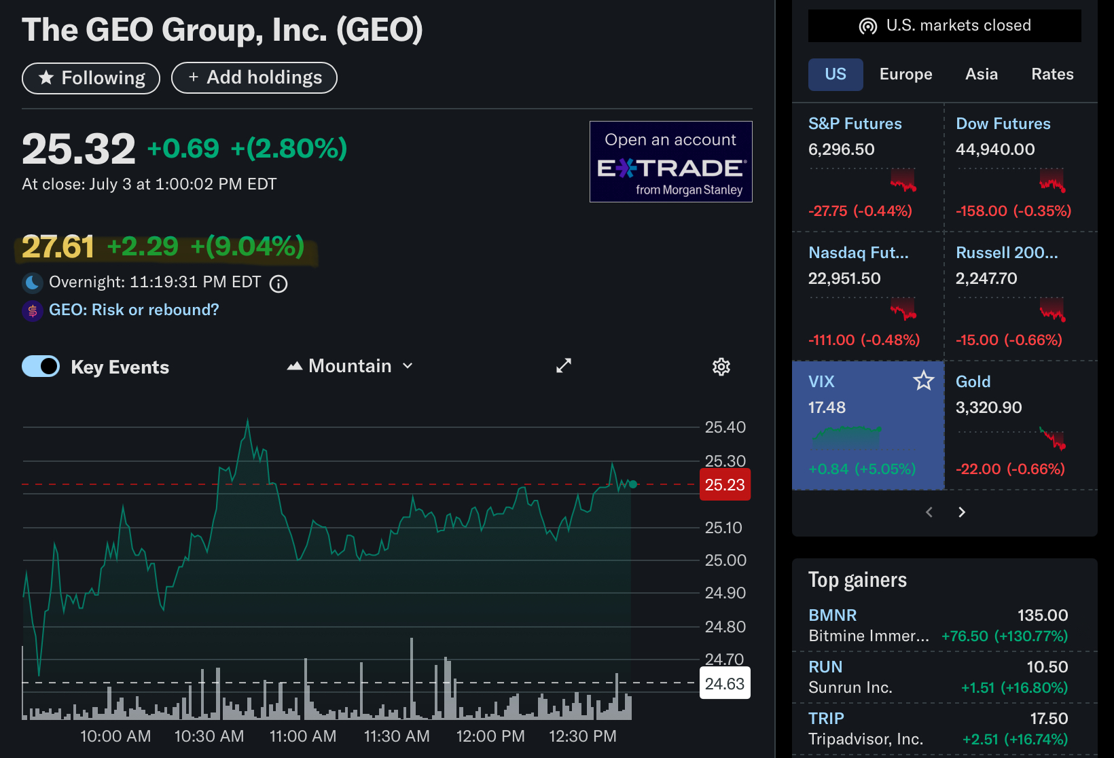
Task: Open the Dow Futures link
Action: click(x=1003, y=124)
